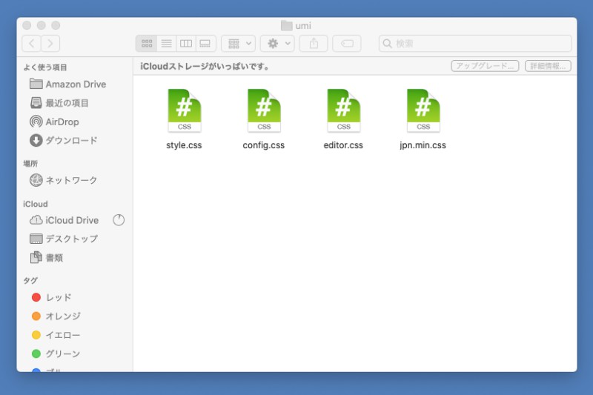
Task: Switch to gallery view mode
Action: click(205, 44)
